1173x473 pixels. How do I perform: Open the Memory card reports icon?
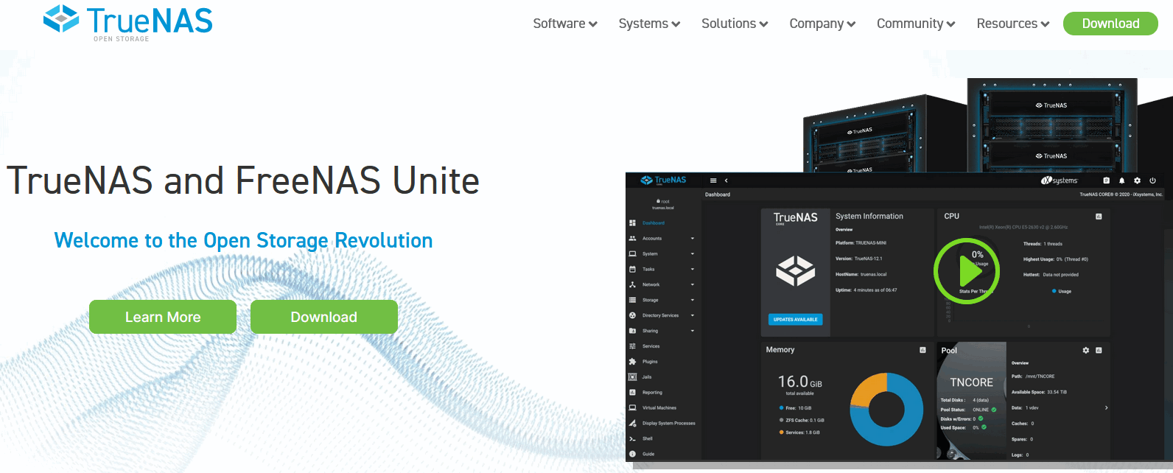pos(922,350)
